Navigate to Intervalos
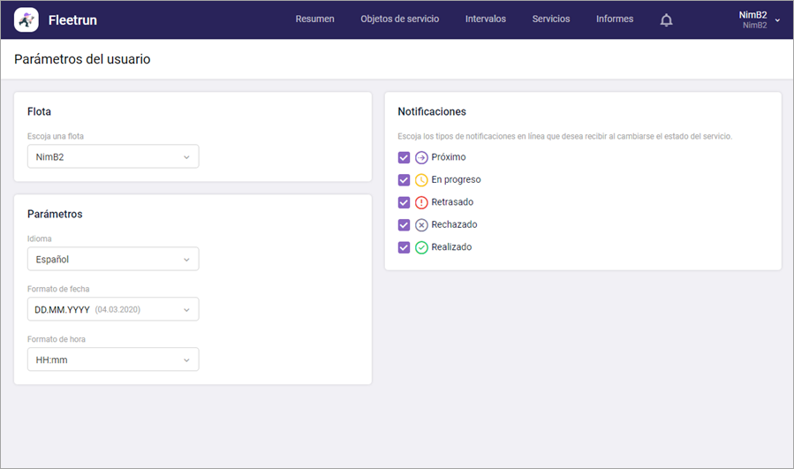The height and width of the screenshot is (469, 794). pos(486,19)
